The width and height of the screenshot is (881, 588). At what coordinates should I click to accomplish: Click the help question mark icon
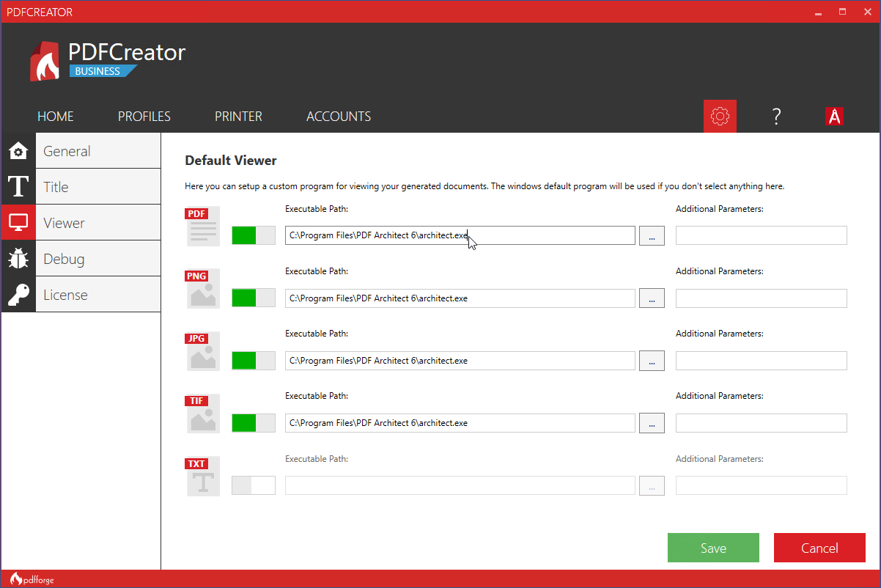(x=777, y=116)
